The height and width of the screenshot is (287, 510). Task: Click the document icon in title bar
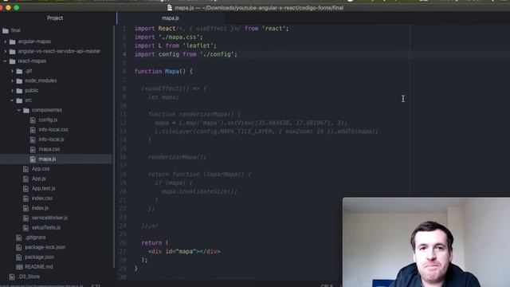(x=170, y=7)
